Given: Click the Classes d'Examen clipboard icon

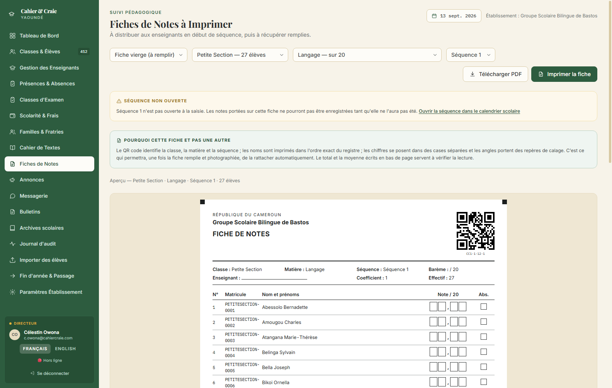Looking at the screenshot, I should 12,100.
